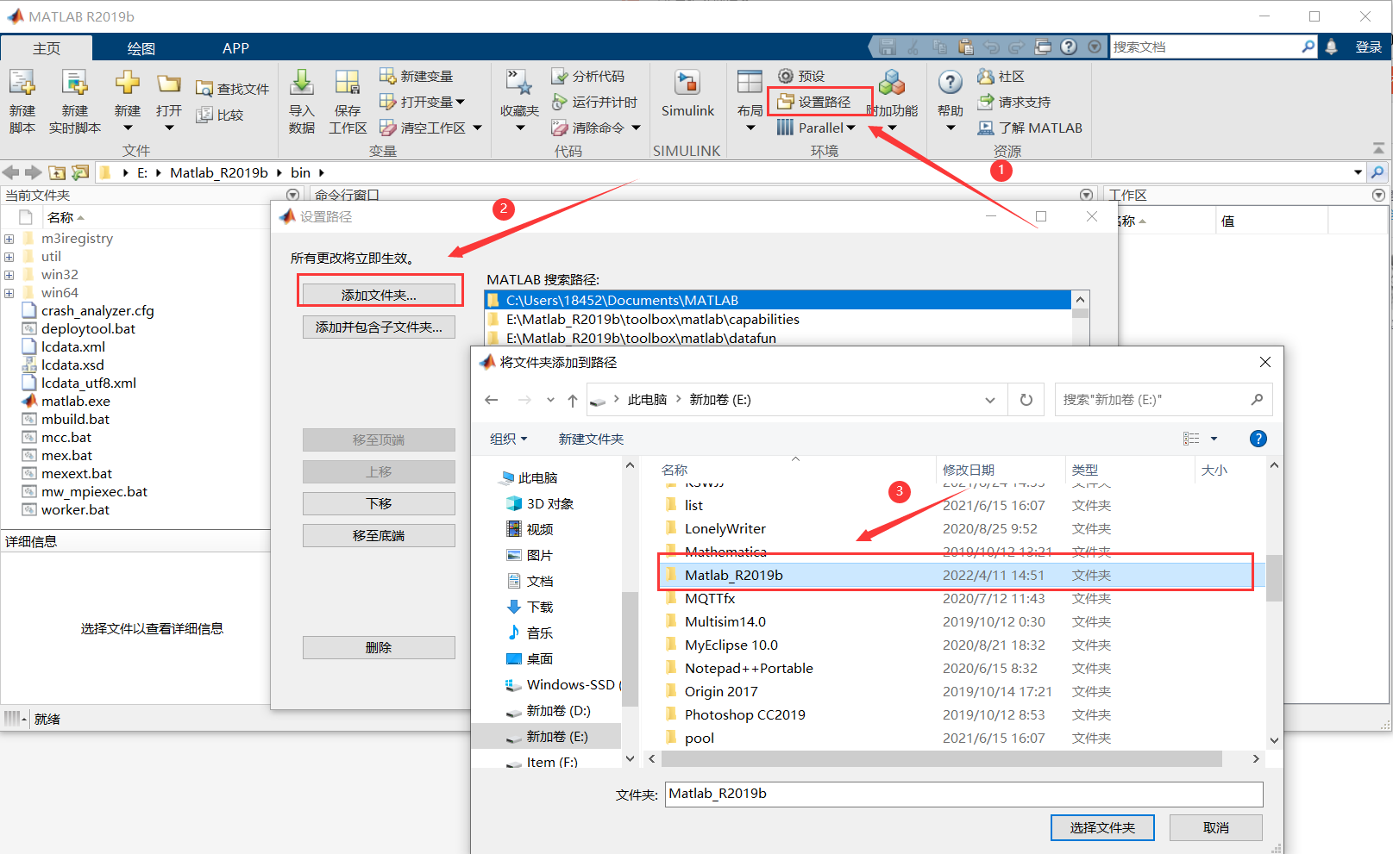Confirm with the 选择文件夹 button

[x=1101, y=827]
